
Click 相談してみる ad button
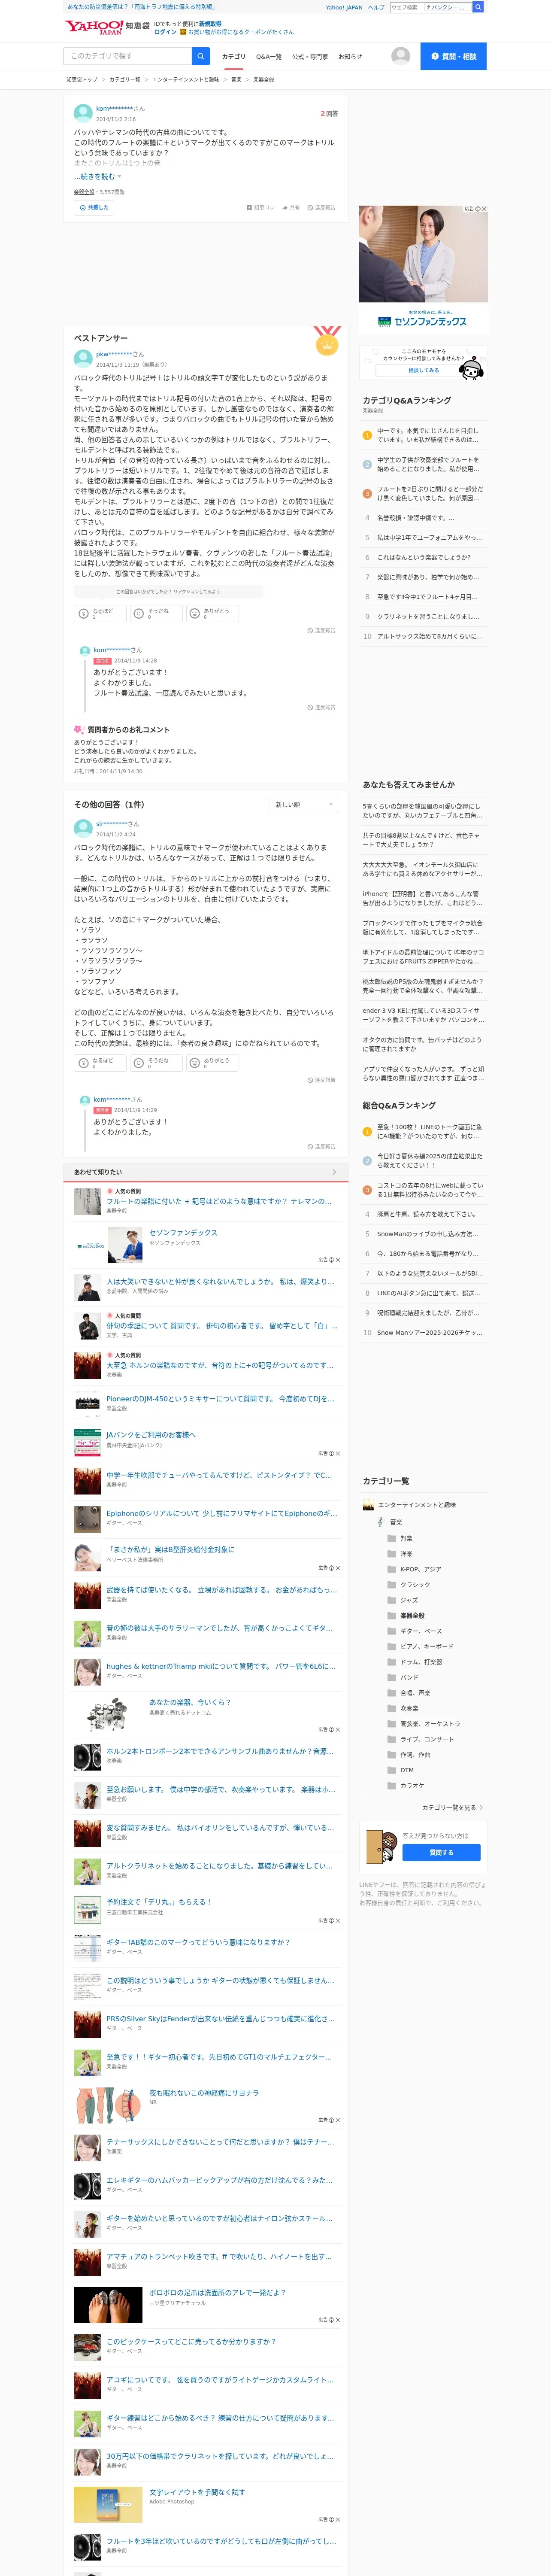tap(423, 370)
